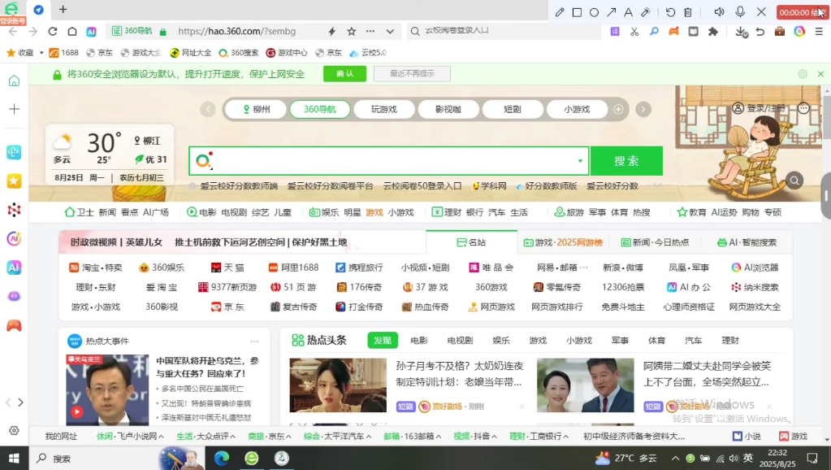Select the text annotation tool
Image resolution: width=831 pixels, height=470 pixels.
click(628, 12)
